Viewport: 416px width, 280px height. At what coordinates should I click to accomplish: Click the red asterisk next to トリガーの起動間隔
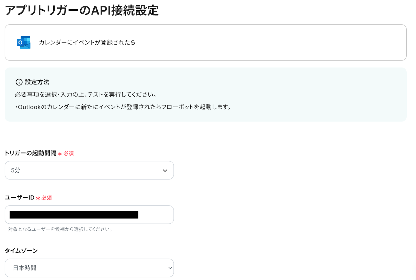point(60,154)
